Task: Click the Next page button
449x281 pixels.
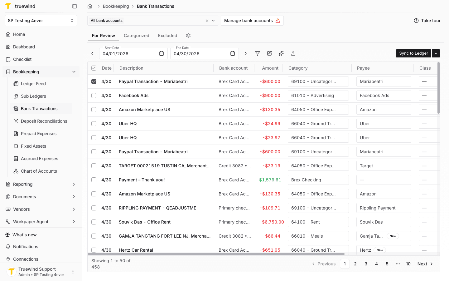Action: (x=425, y=264)
